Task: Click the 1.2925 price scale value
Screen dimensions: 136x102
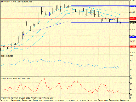Action: 133,53
